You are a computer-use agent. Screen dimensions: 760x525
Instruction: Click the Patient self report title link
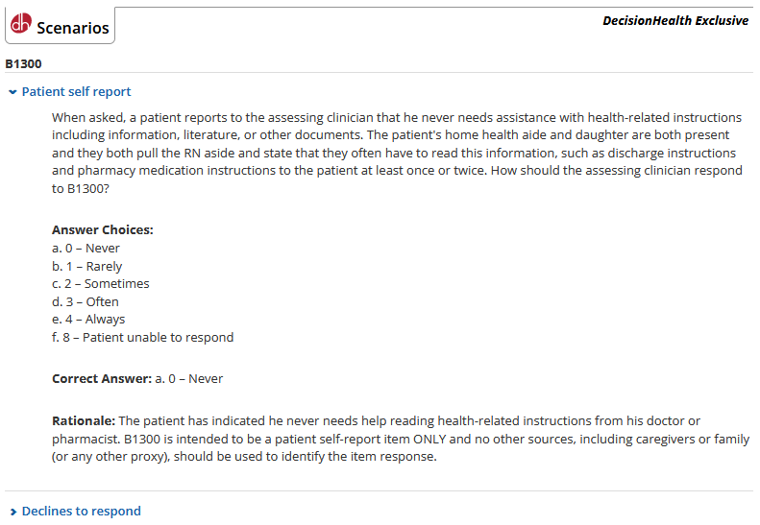click(x=76, y=92)
